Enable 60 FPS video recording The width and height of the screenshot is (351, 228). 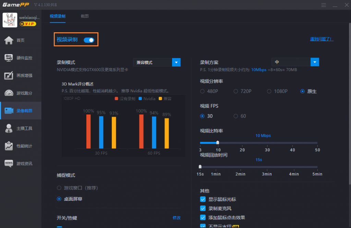click(x=236, y=116)
